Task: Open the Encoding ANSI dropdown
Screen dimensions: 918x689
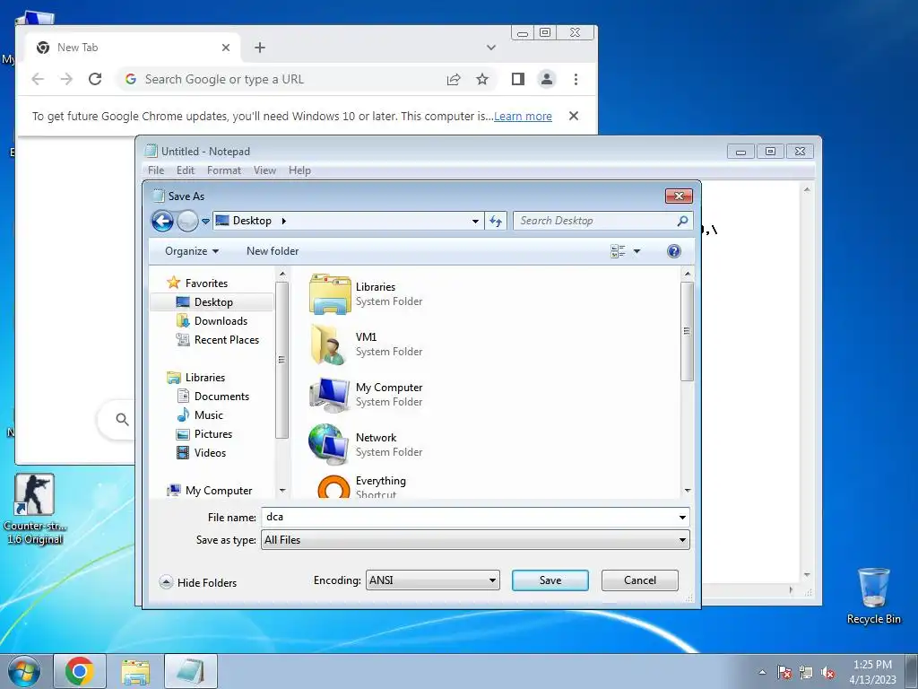Action: (x=433, y=580)
